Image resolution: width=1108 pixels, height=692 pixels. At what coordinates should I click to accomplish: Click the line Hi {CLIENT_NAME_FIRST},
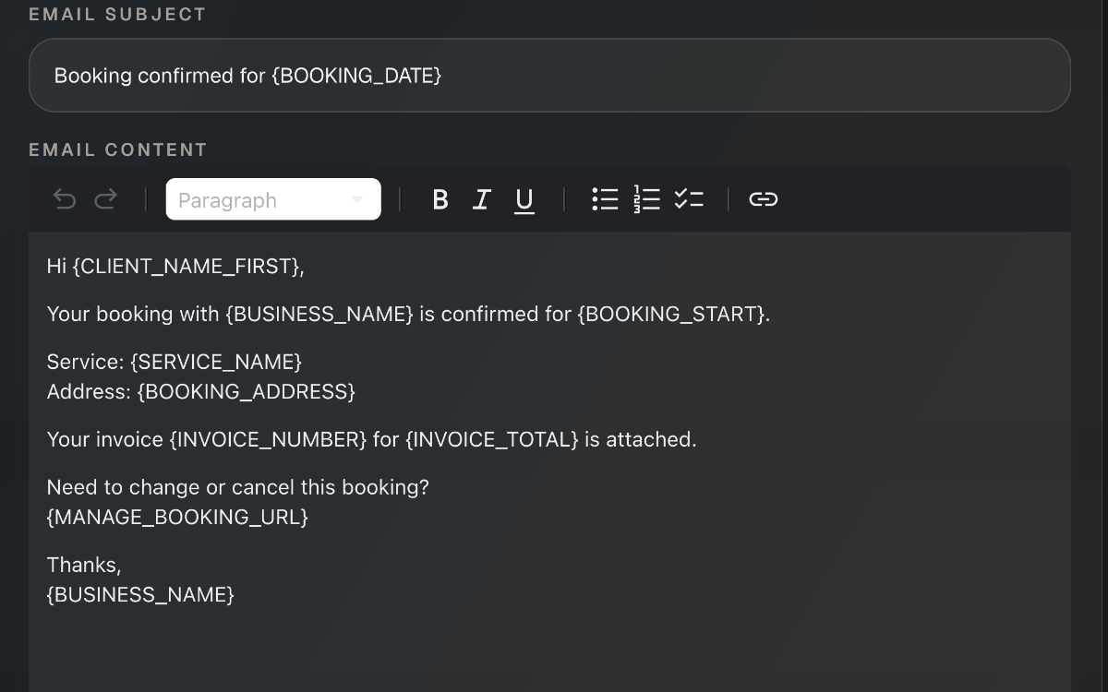[175, 267]
